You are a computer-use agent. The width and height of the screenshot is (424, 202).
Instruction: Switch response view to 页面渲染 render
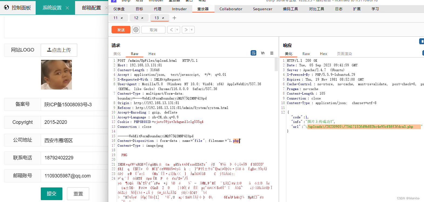pyautogui.click(x=344, y=54)
